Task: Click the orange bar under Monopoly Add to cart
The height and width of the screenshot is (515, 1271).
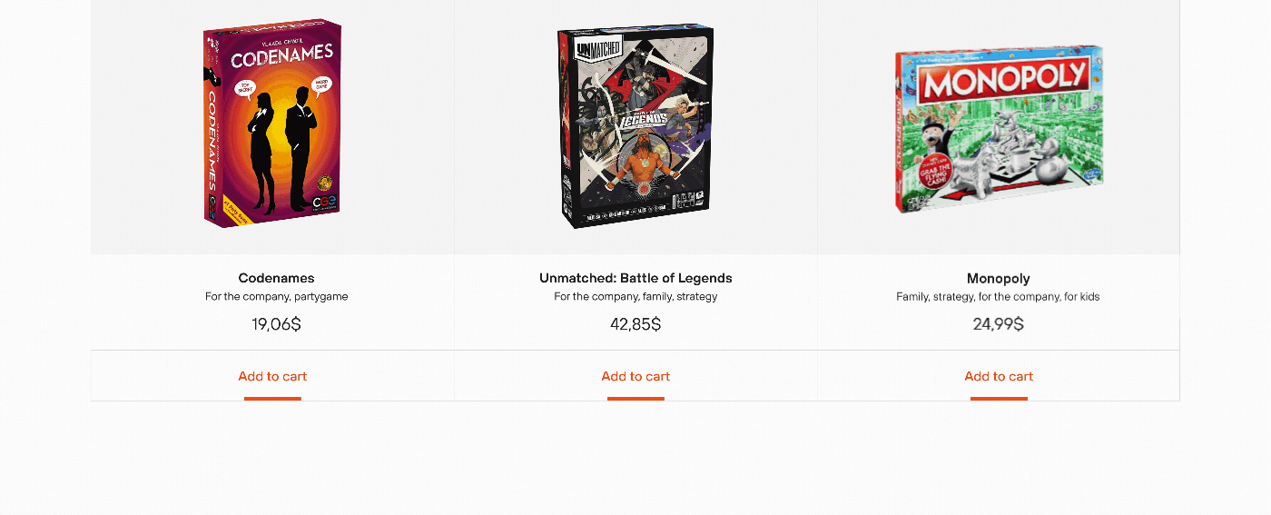Action: [999, 398]
